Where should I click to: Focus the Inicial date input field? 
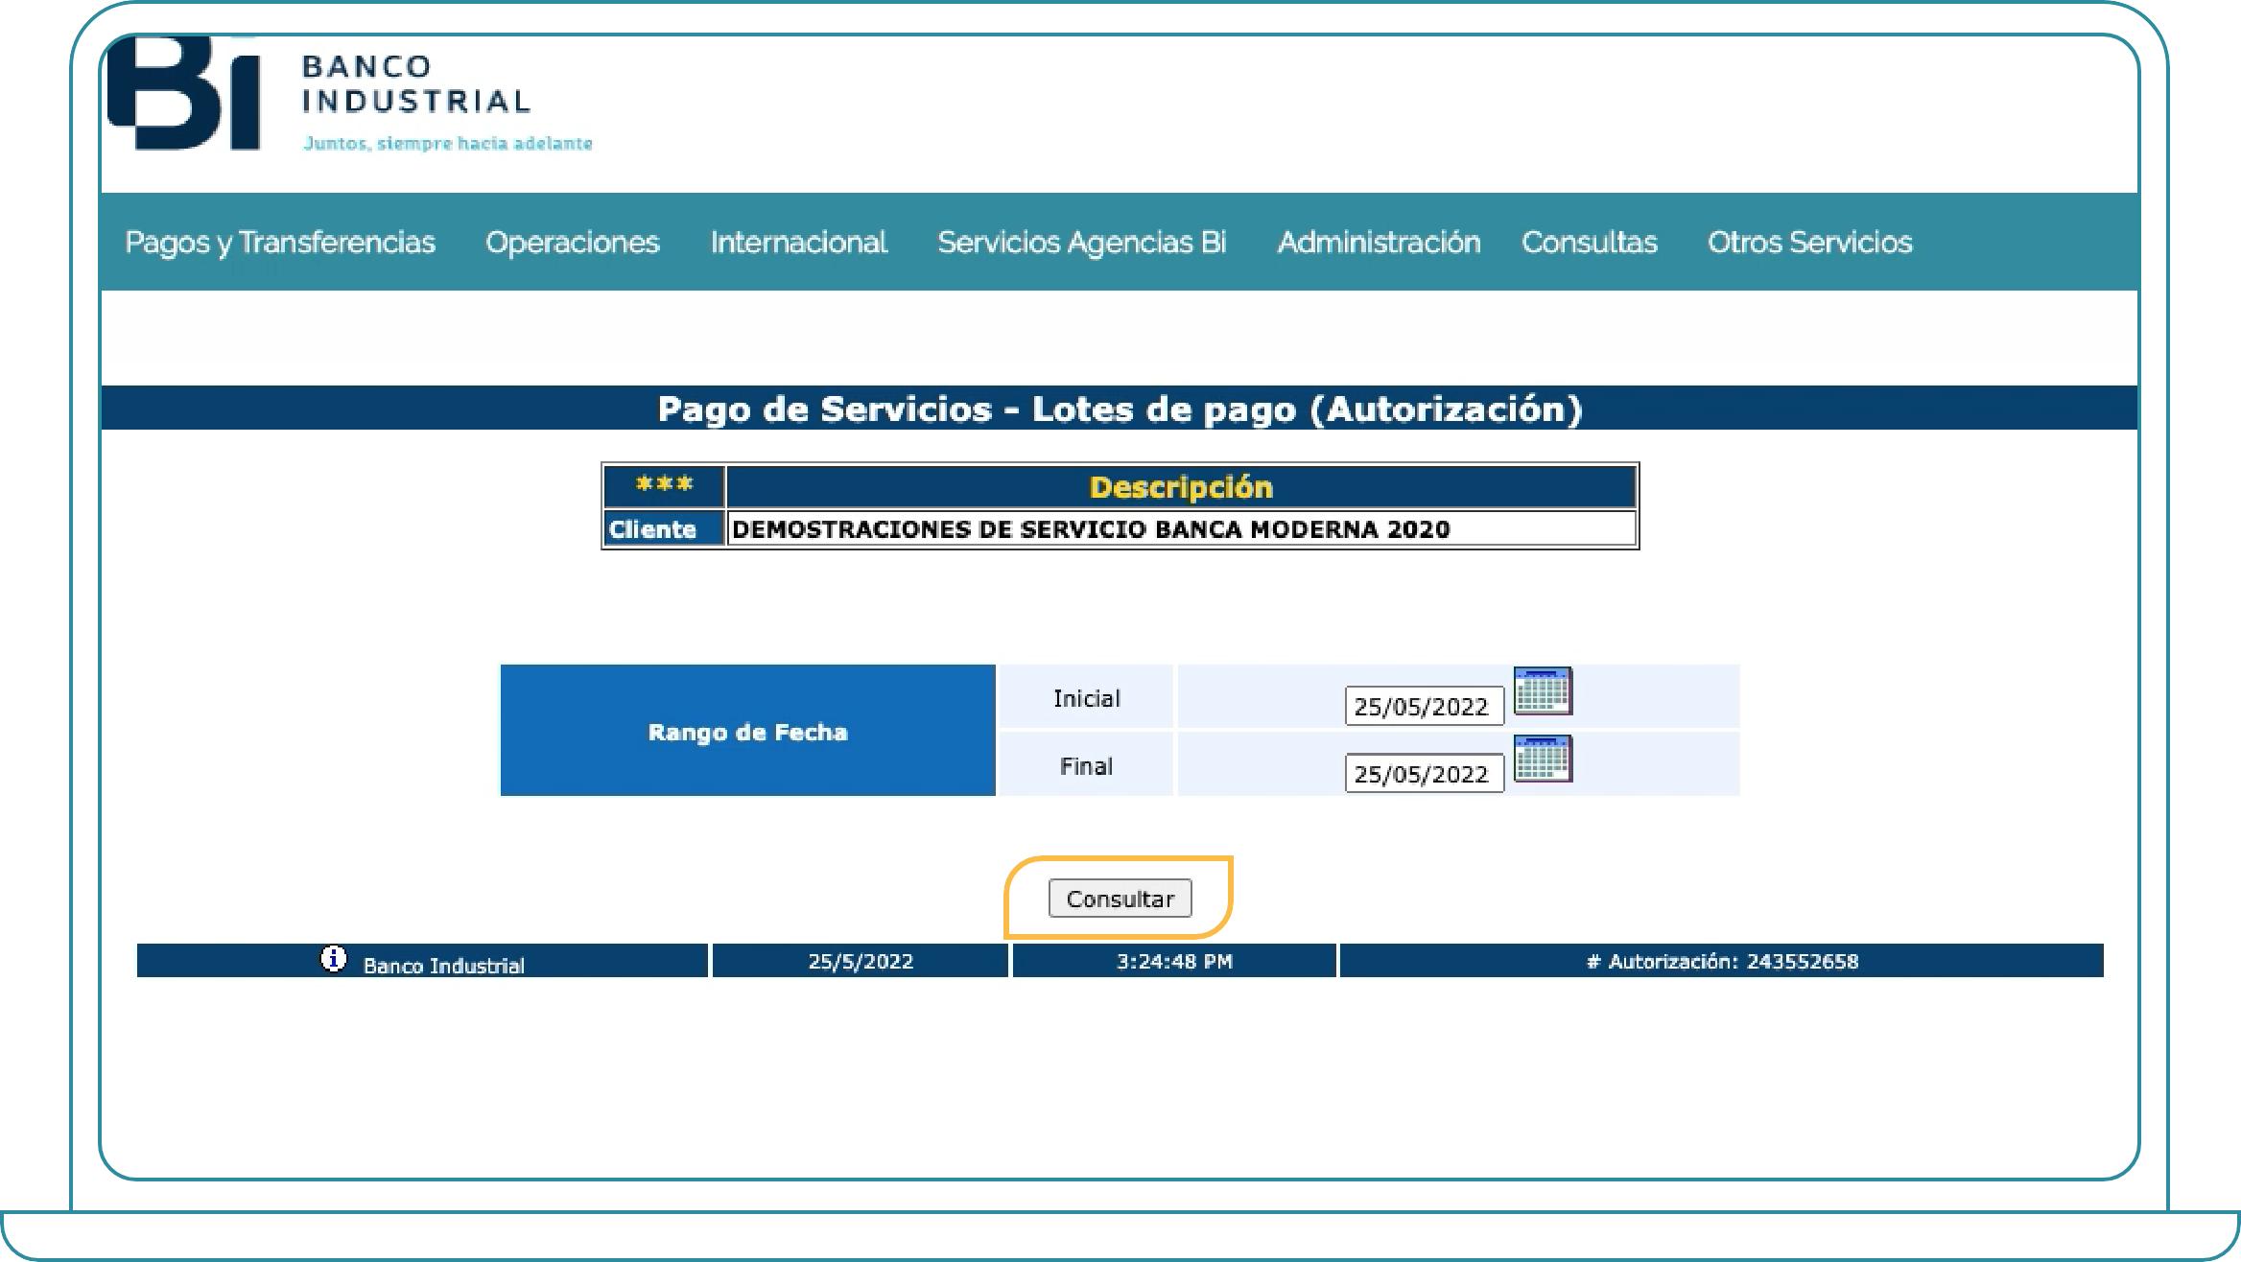click(1425, 707)
